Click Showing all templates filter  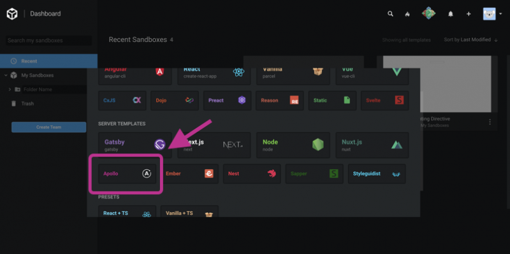click(406, 40)
